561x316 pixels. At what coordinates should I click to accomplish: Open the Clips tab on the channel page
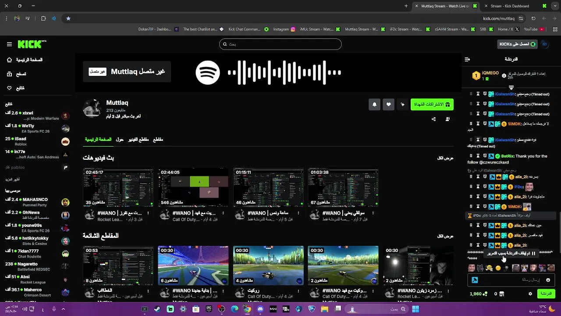(158, 140)
